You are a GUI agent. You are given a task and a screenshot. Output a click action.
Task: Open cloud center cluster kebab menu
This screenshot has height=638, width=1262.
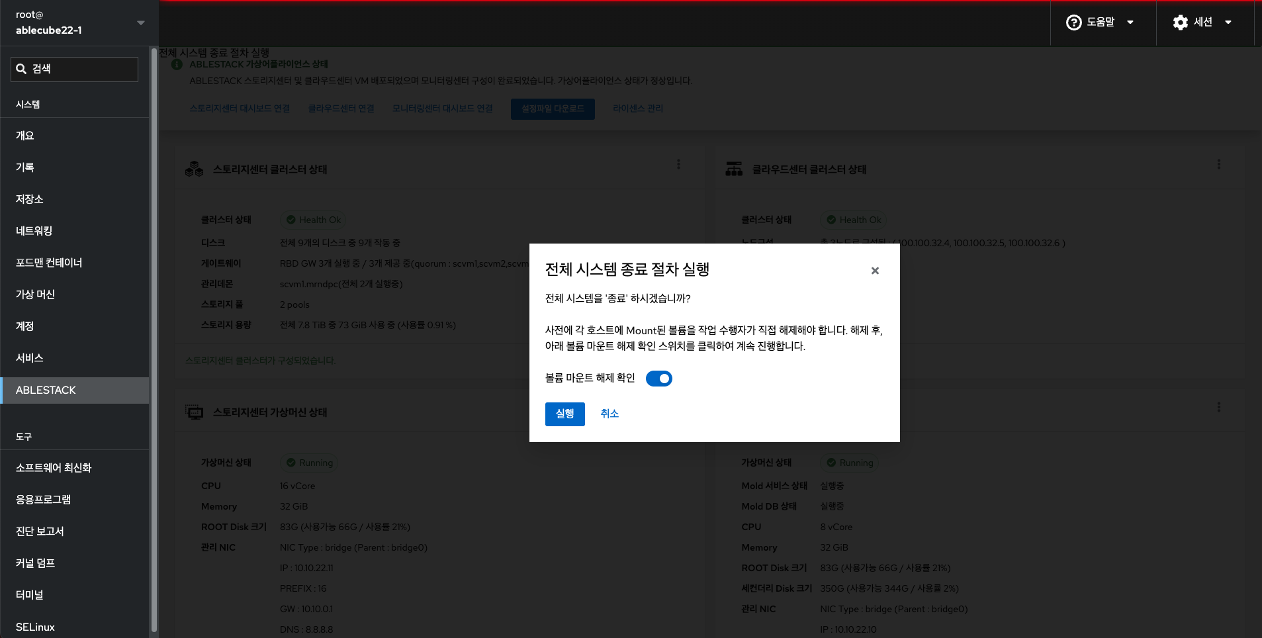(x=1218, y=164)
